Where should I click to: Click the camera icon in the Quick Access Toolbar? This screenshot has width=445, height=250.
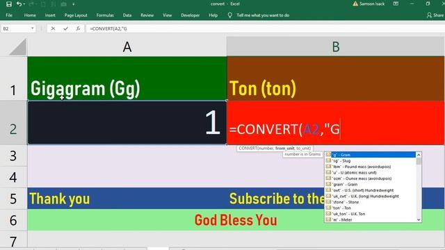[x=64, y=4]
